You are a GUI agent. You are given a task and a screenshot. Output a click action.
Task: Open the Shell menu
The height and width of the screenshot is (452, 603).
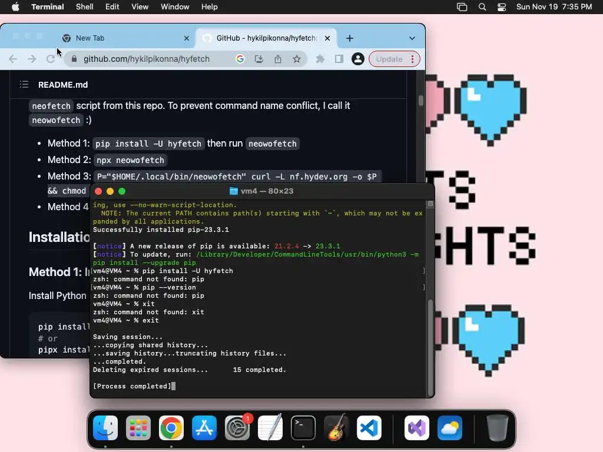pos(85,7)
